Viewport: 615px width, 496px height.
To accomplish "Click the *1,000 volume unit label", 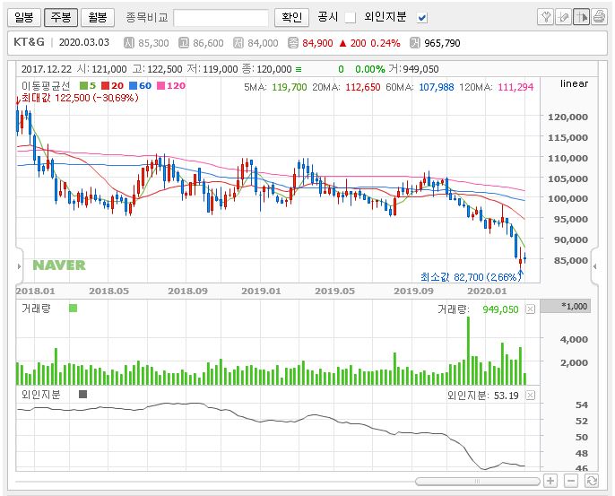I will pos(574,306).
